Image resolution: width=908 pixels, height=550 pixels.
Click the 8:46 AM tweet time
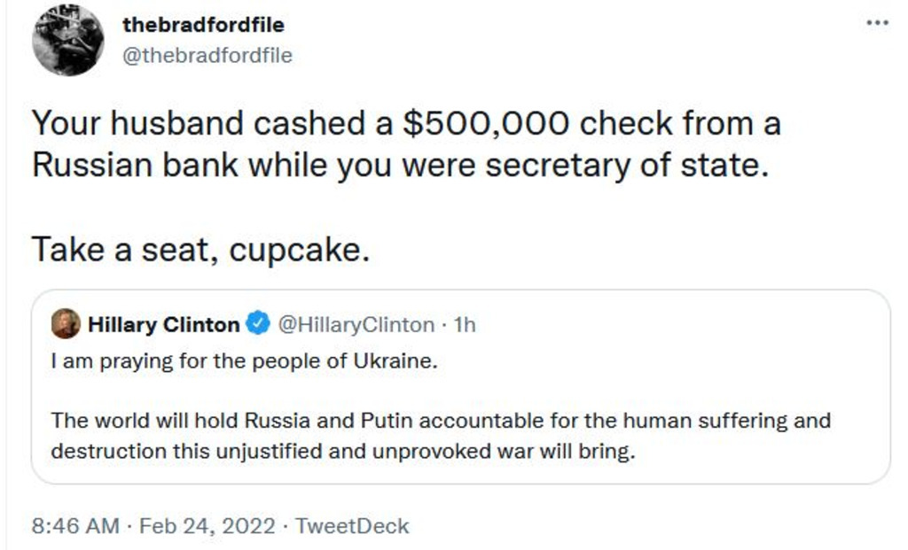[x=75, y=526]
